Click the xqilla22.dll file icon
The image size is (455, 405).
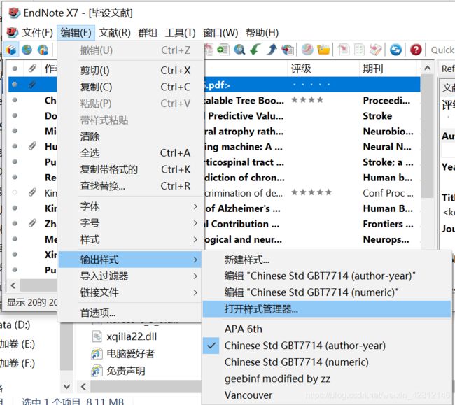pyautogui.click(x=97, y=336)
